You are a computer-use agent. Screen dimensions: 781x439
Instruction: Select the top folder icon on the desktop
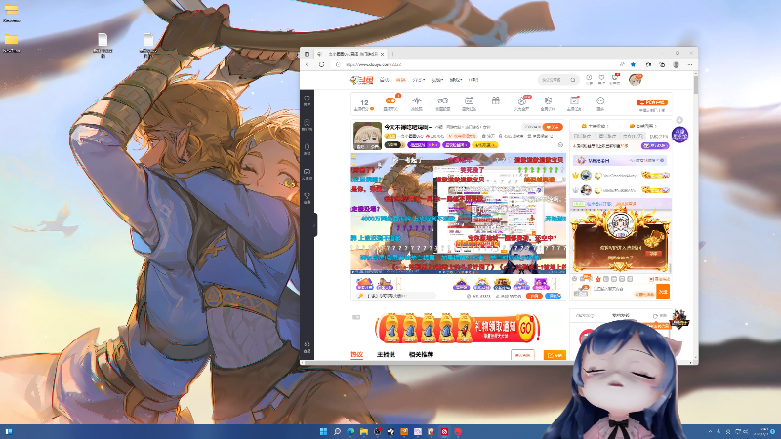tap(11, 13)
